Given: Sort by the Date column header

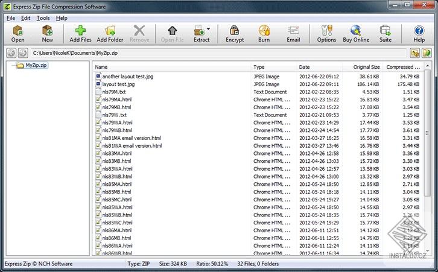Looking at the screenshot, I should [320, 67].
